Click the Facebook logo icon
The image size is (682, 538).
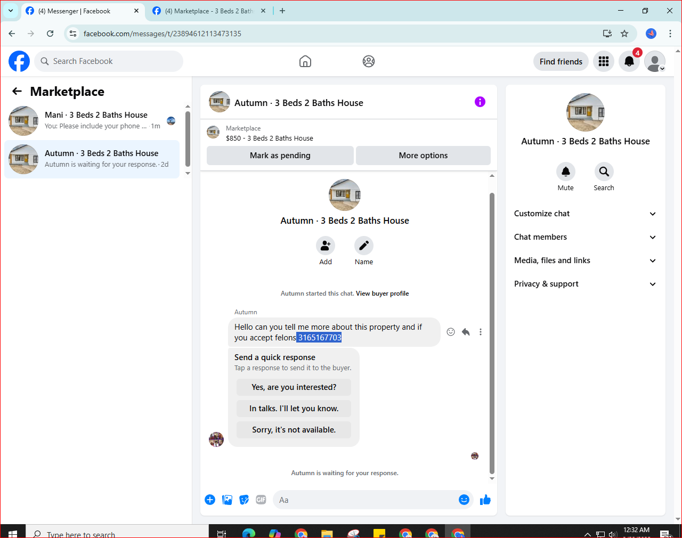(19, 61)
